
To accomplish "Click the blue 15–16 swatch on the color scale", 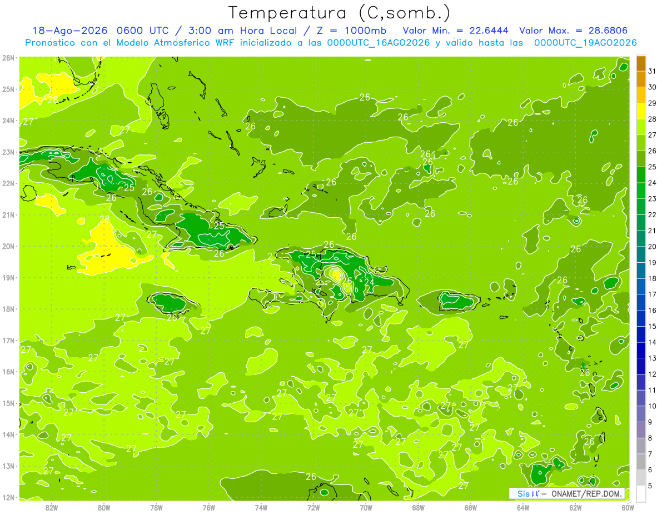I will [x=641, y=318].
